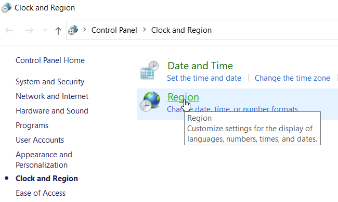Viewport: 338px width, 202px height.
Task: Open System and Security category
Action: (50, 82)
